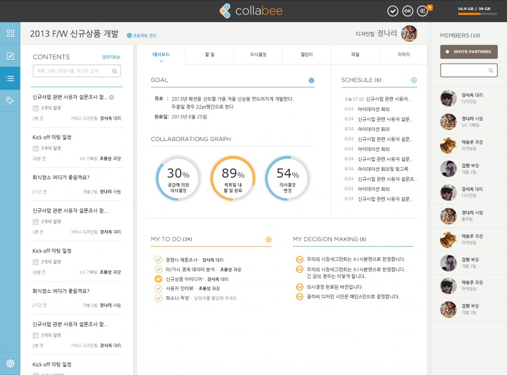Image resolution: width=507 pixels, height=375 pixels.
Task: Open the 프로젝트 관리 link
Action: coord(142,36)
